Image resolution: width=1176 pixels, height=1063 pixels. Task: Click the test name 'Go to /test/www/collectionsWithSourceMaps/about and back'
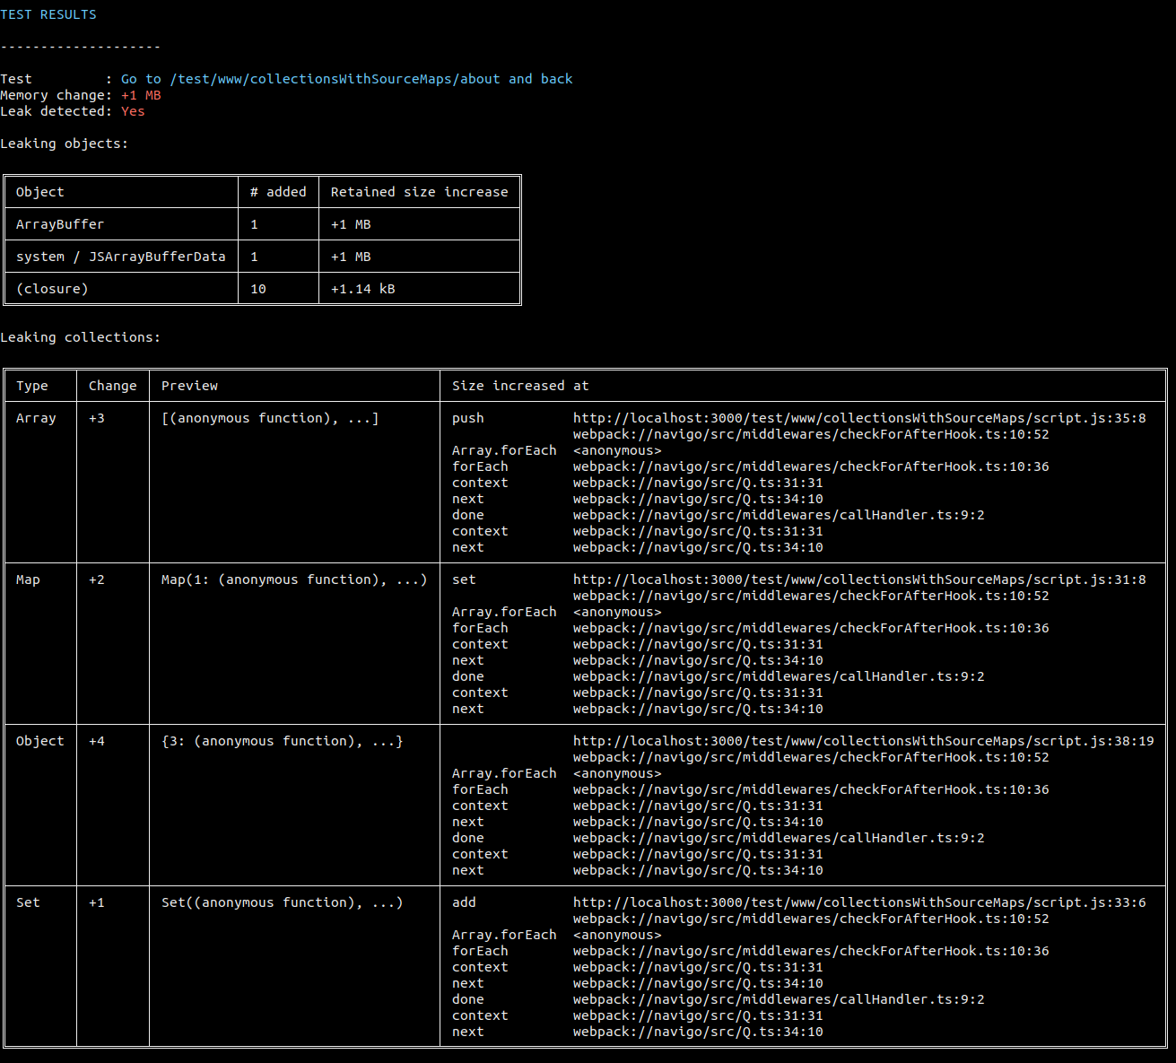point(346,79)
